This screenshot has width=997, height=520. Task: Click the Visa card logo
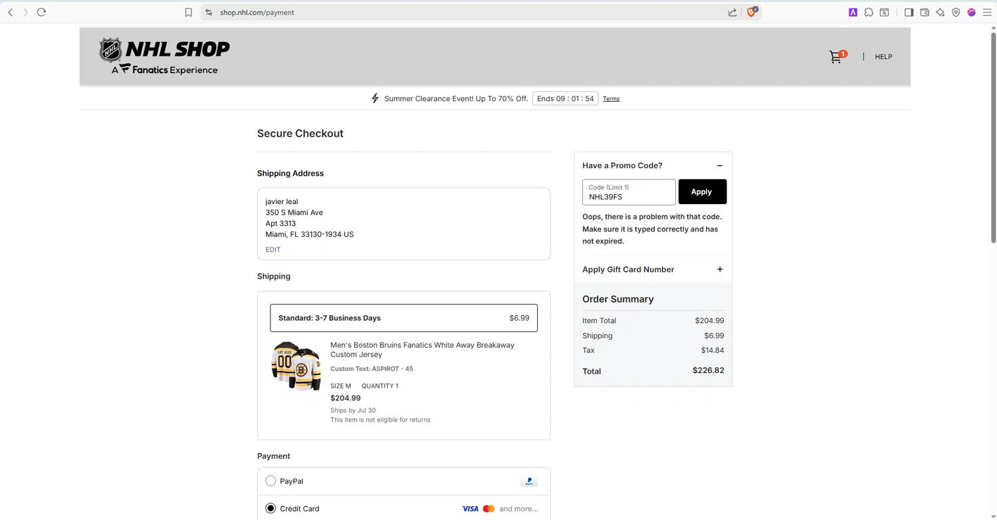(470, 509)
